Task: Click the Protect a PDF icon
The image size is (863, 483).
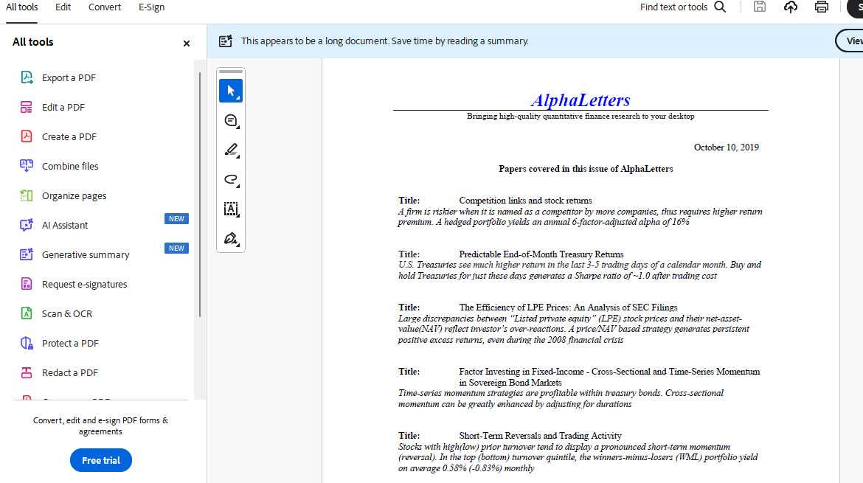Action: point(27,344)
